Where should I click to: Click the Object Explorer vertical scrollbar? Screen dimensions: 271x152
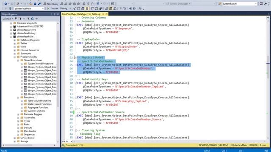pyautogui.click(x=58, y=69)
